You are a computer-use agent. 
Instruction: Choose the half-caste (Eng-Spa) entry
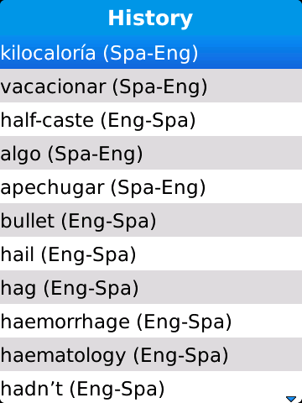pyautogui.click(x=151, y=119)
